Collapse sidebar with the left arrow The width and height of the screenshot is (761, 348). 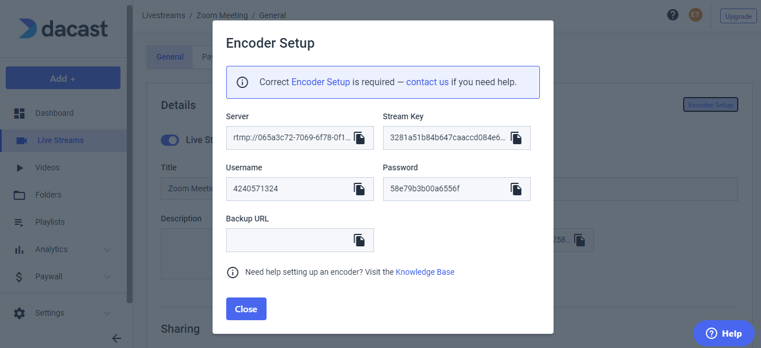coord(117,338)
